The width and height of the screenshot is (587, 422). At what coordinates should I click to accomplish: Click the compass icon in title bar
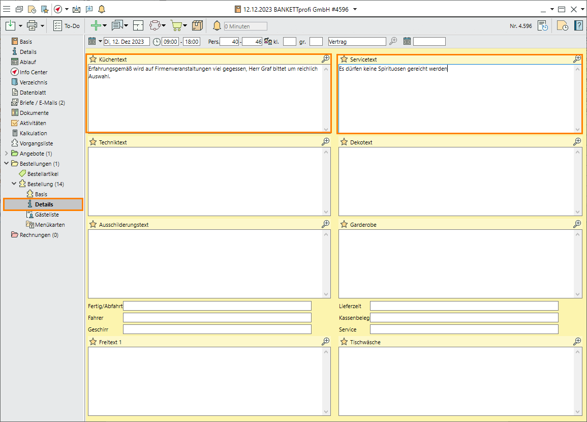coord(58,9)
